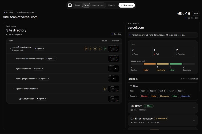Toggle the Task 4 filter chip
Viewport: 202px width, 134px height.
(171, 91)
